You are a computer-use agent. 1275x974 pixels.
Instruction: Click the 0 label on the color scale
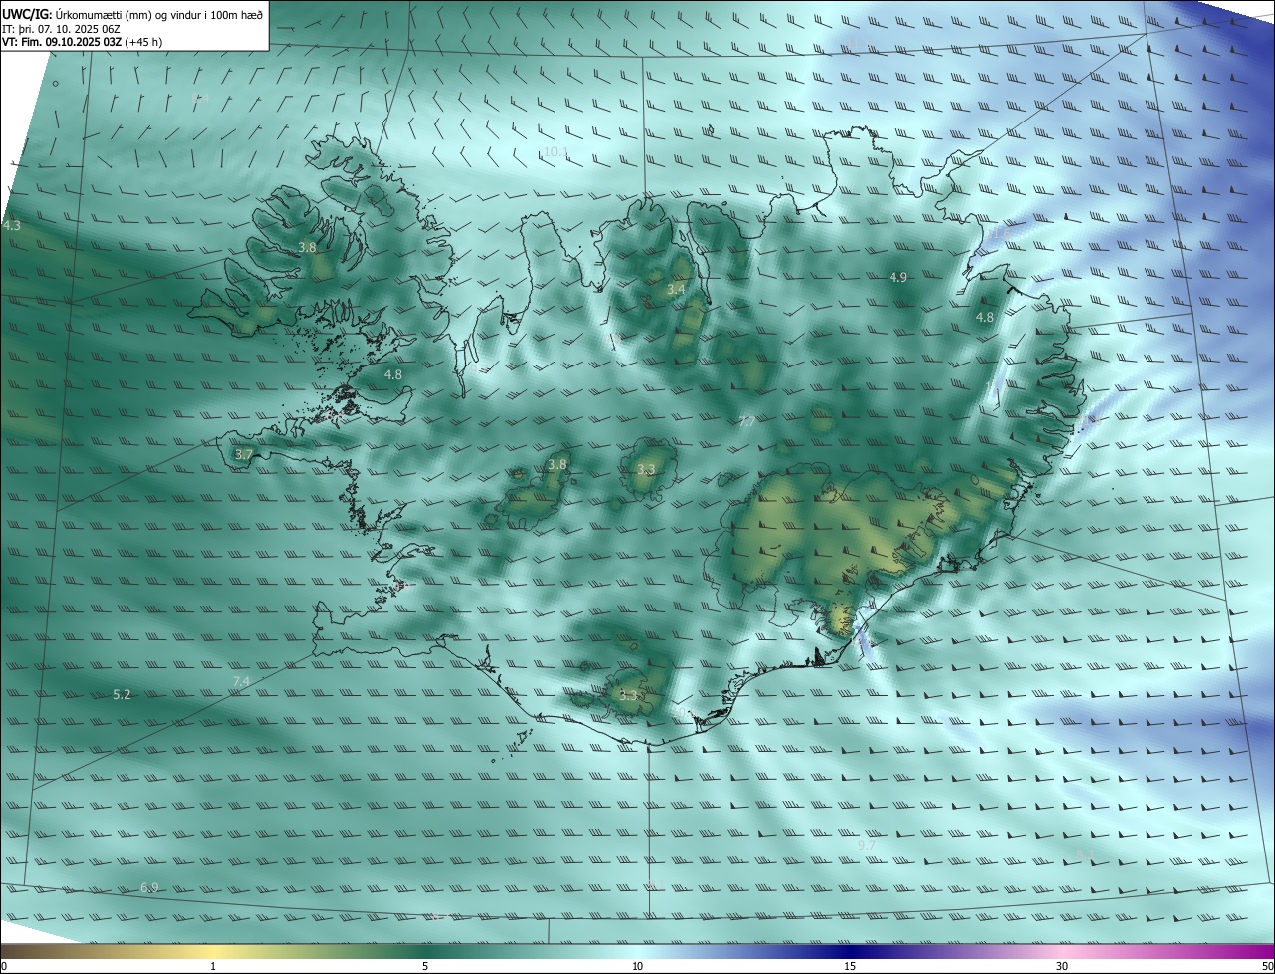(4, 966)
